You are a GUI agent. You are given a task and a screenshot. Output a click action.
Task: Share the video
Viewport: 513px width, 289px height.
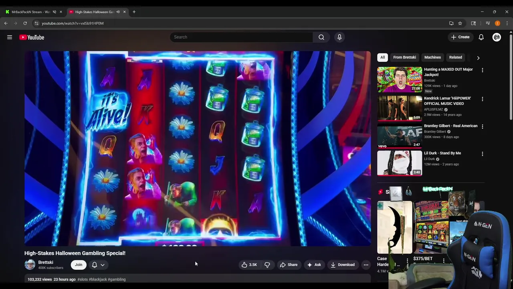pyautogui.click(x=289, y=265)
